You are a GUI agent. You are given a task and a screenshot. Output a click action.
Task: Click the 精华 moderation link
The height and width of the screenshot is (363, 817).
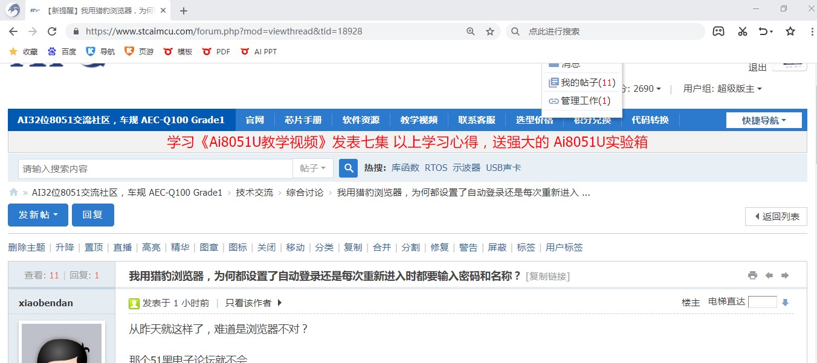pos(180,247)
